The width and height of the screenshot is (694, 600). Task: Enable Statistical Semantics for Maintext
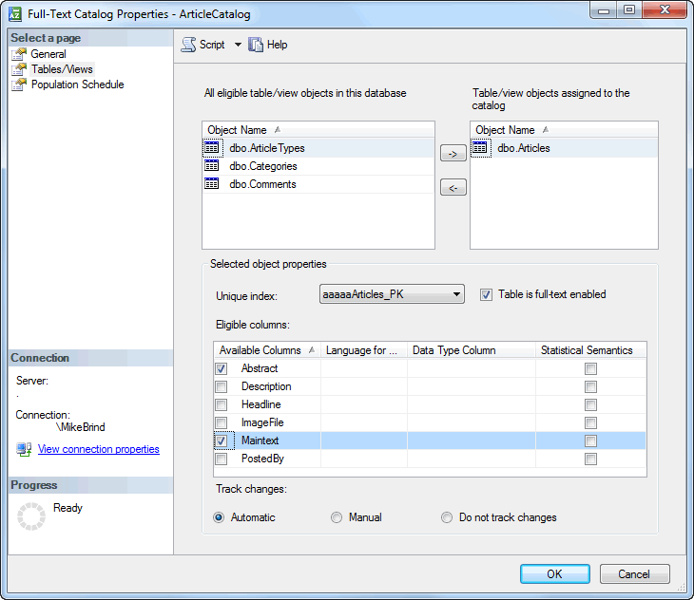590,441
